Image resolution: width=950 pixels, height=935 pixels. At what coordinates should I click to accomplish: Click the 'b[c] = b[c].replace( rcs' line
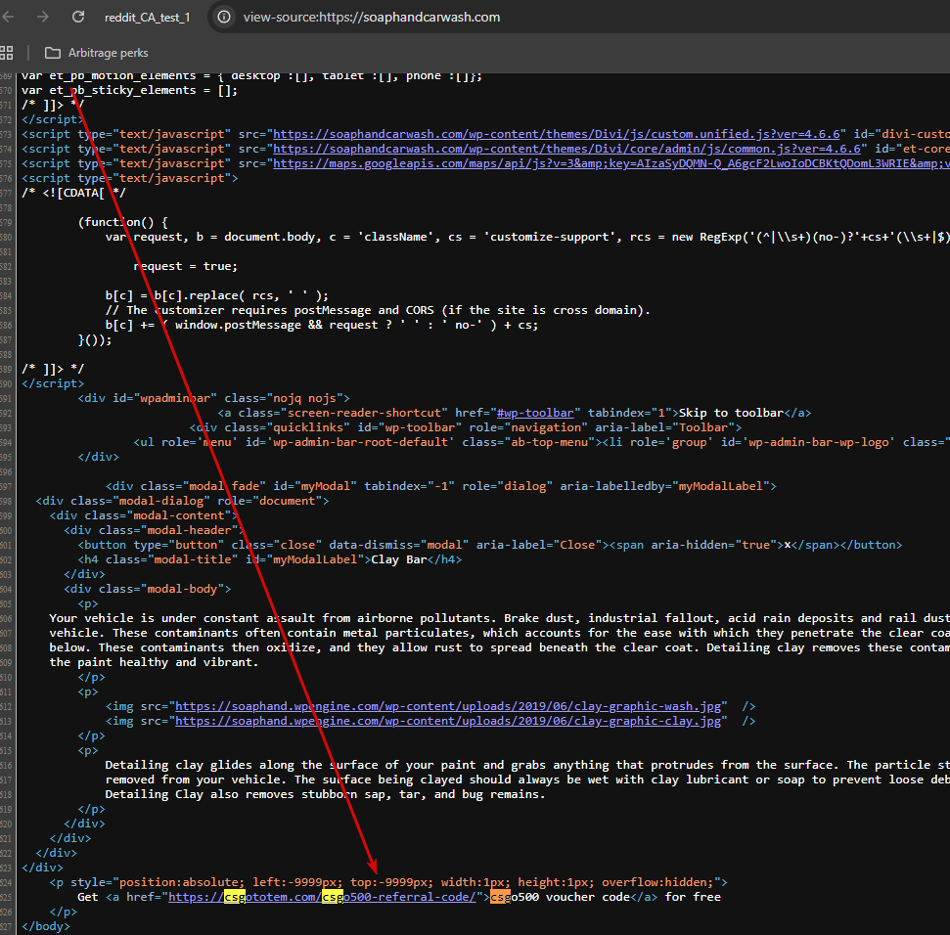tap(217, 295)
